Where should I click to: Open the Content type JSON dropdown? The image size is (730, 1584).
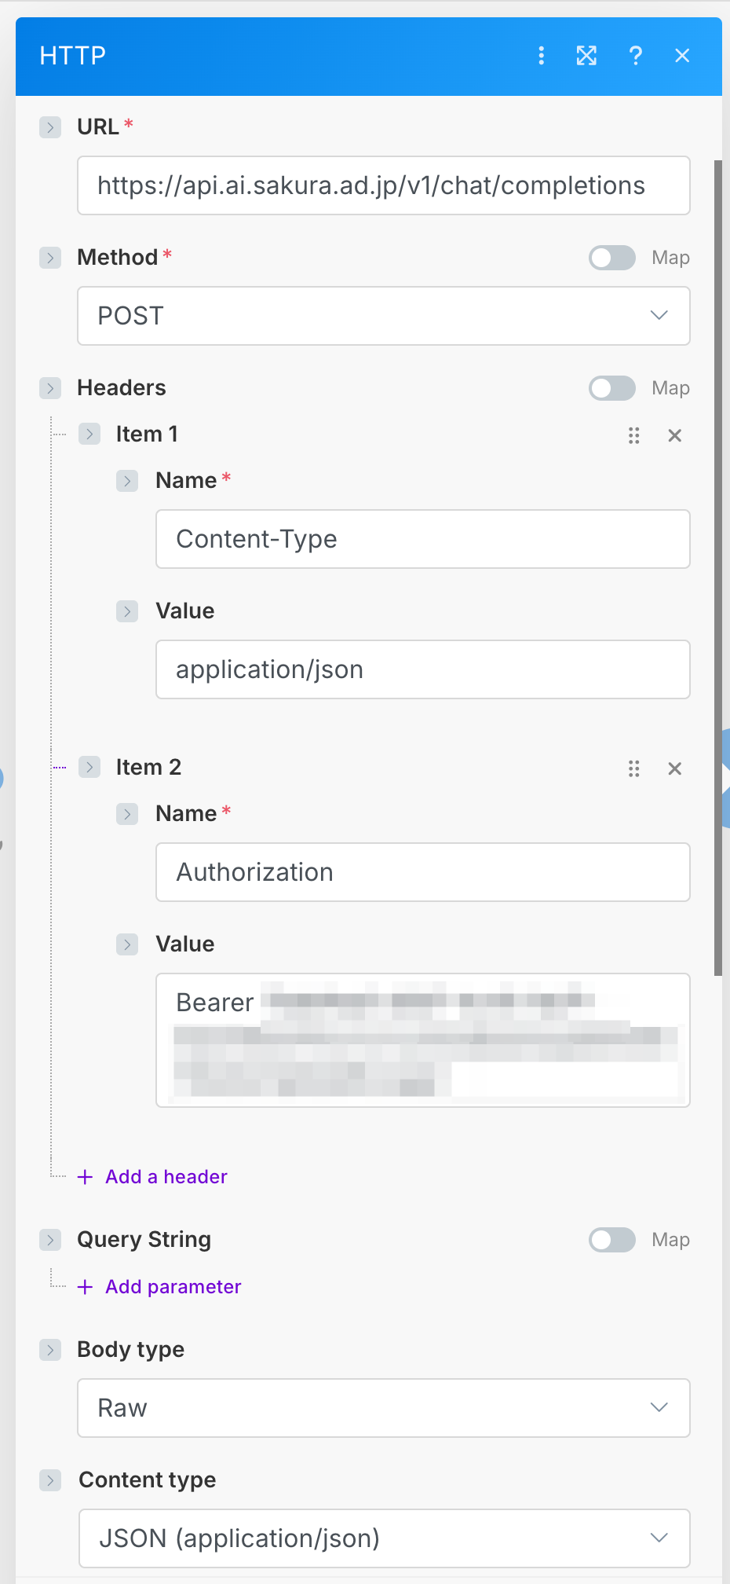[x=384, y=1538]
